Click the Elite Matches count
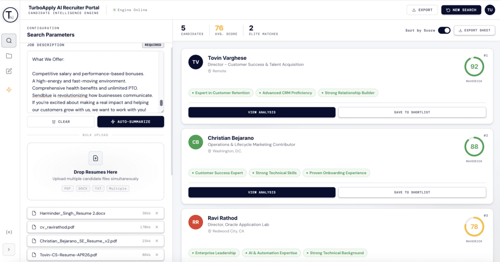This screenshot has width=500, height=262. pos(251,28)
